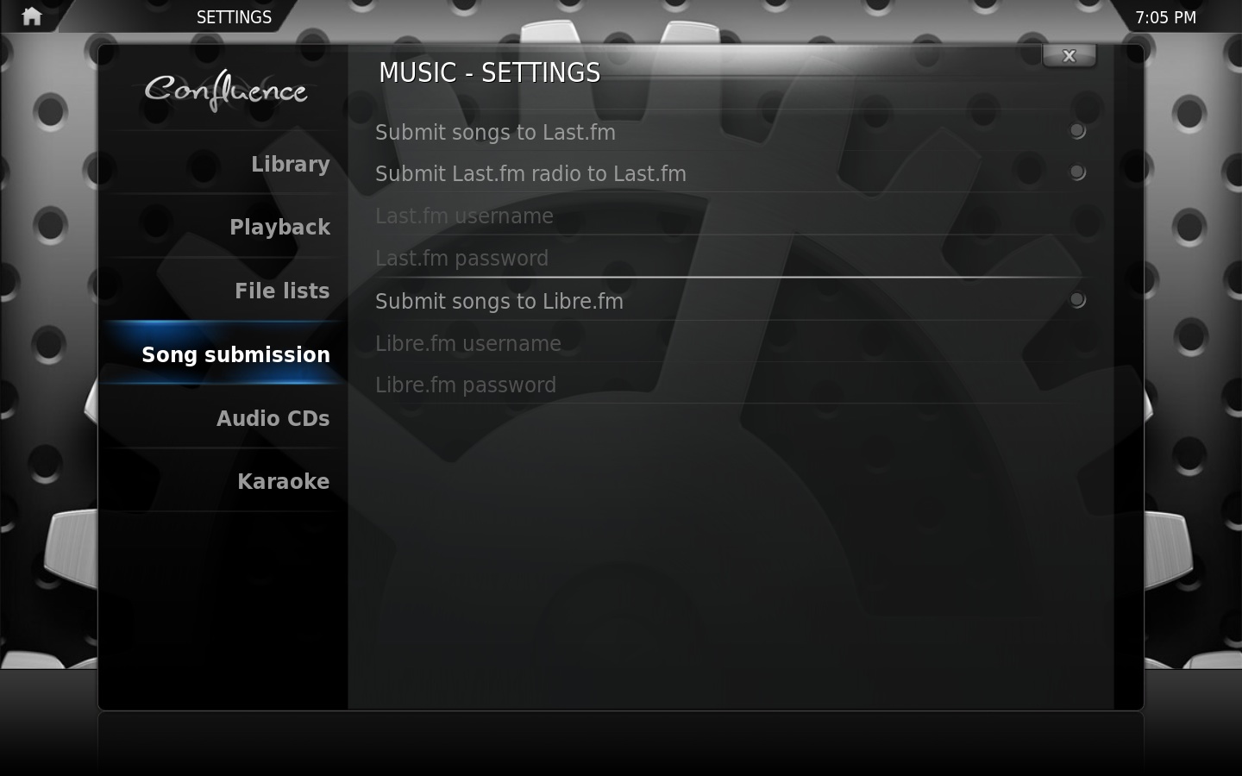Image resolution: width=1242 pixels, height=776 pixels.
Task: Go to the Home screen icon
Action: click(x=32, y=16)
